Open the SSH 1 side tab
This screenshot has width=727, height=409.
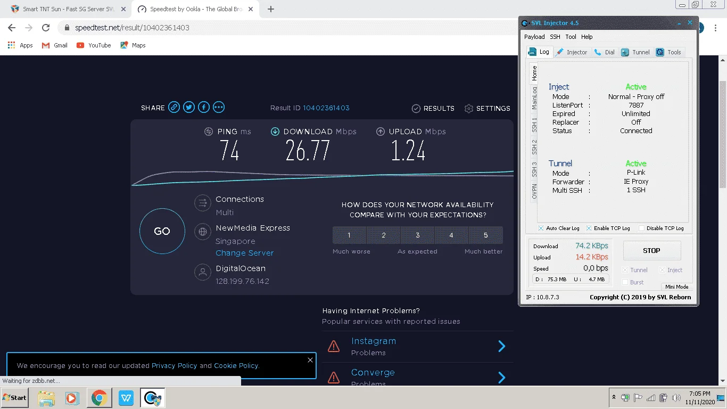pos(534,125)
